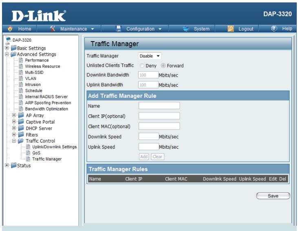The image size is (298, 231).
Task: Expand the Status tree node
Action: point(7,165)
